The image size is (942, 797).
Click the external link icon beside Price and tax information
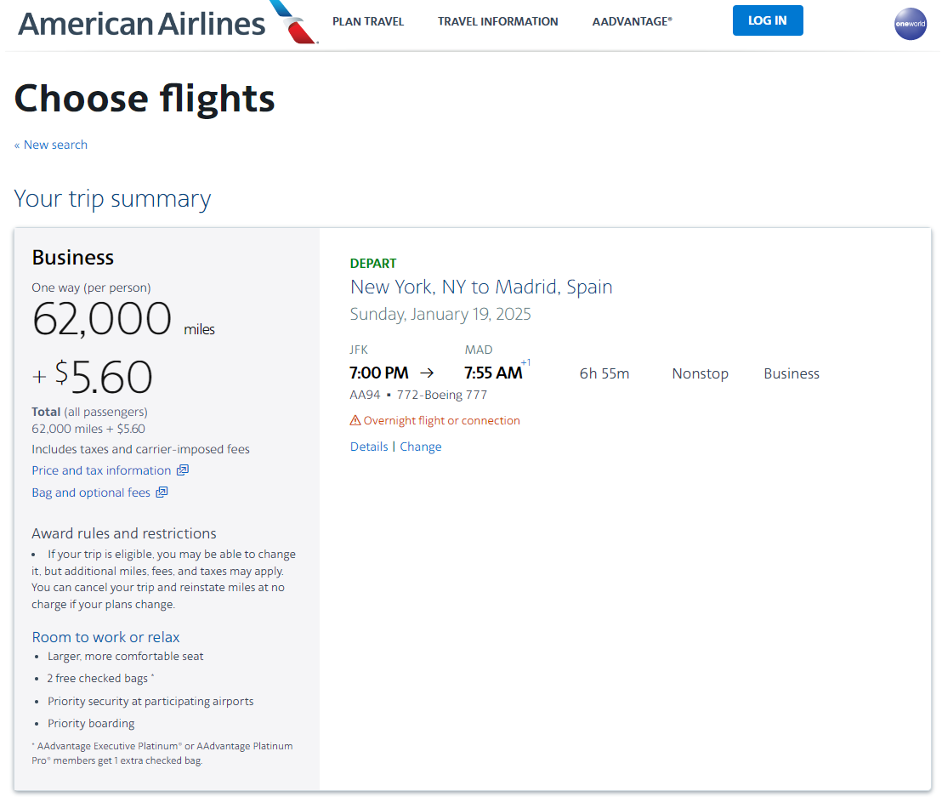pos(182,470)
